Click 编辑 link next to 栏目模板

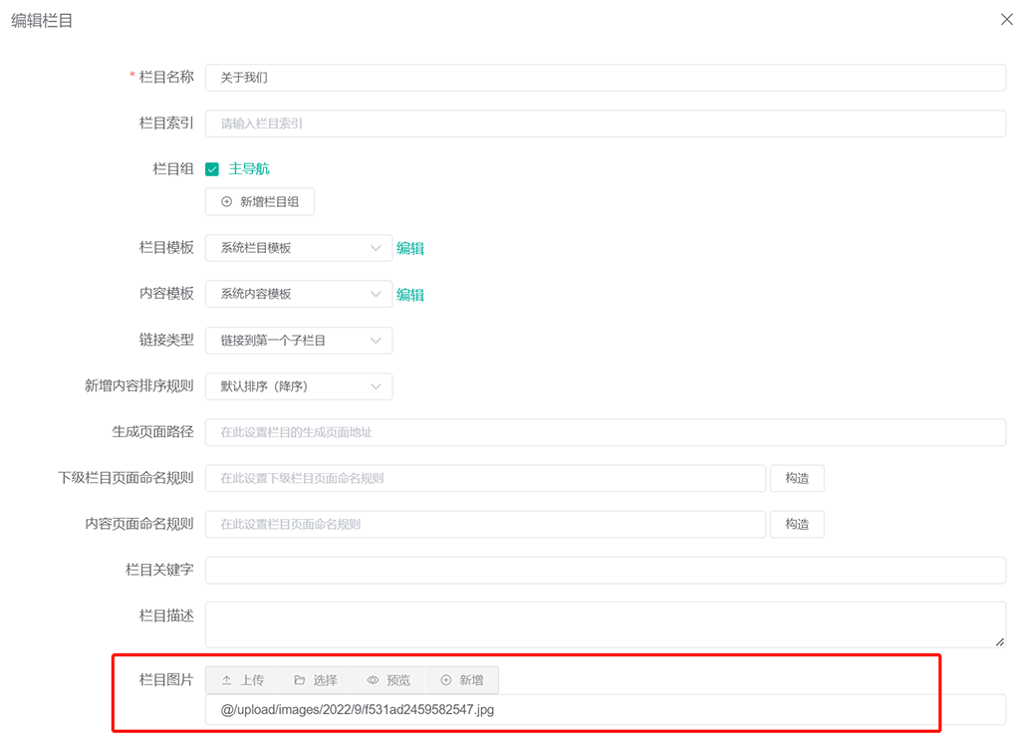(410, 248)
